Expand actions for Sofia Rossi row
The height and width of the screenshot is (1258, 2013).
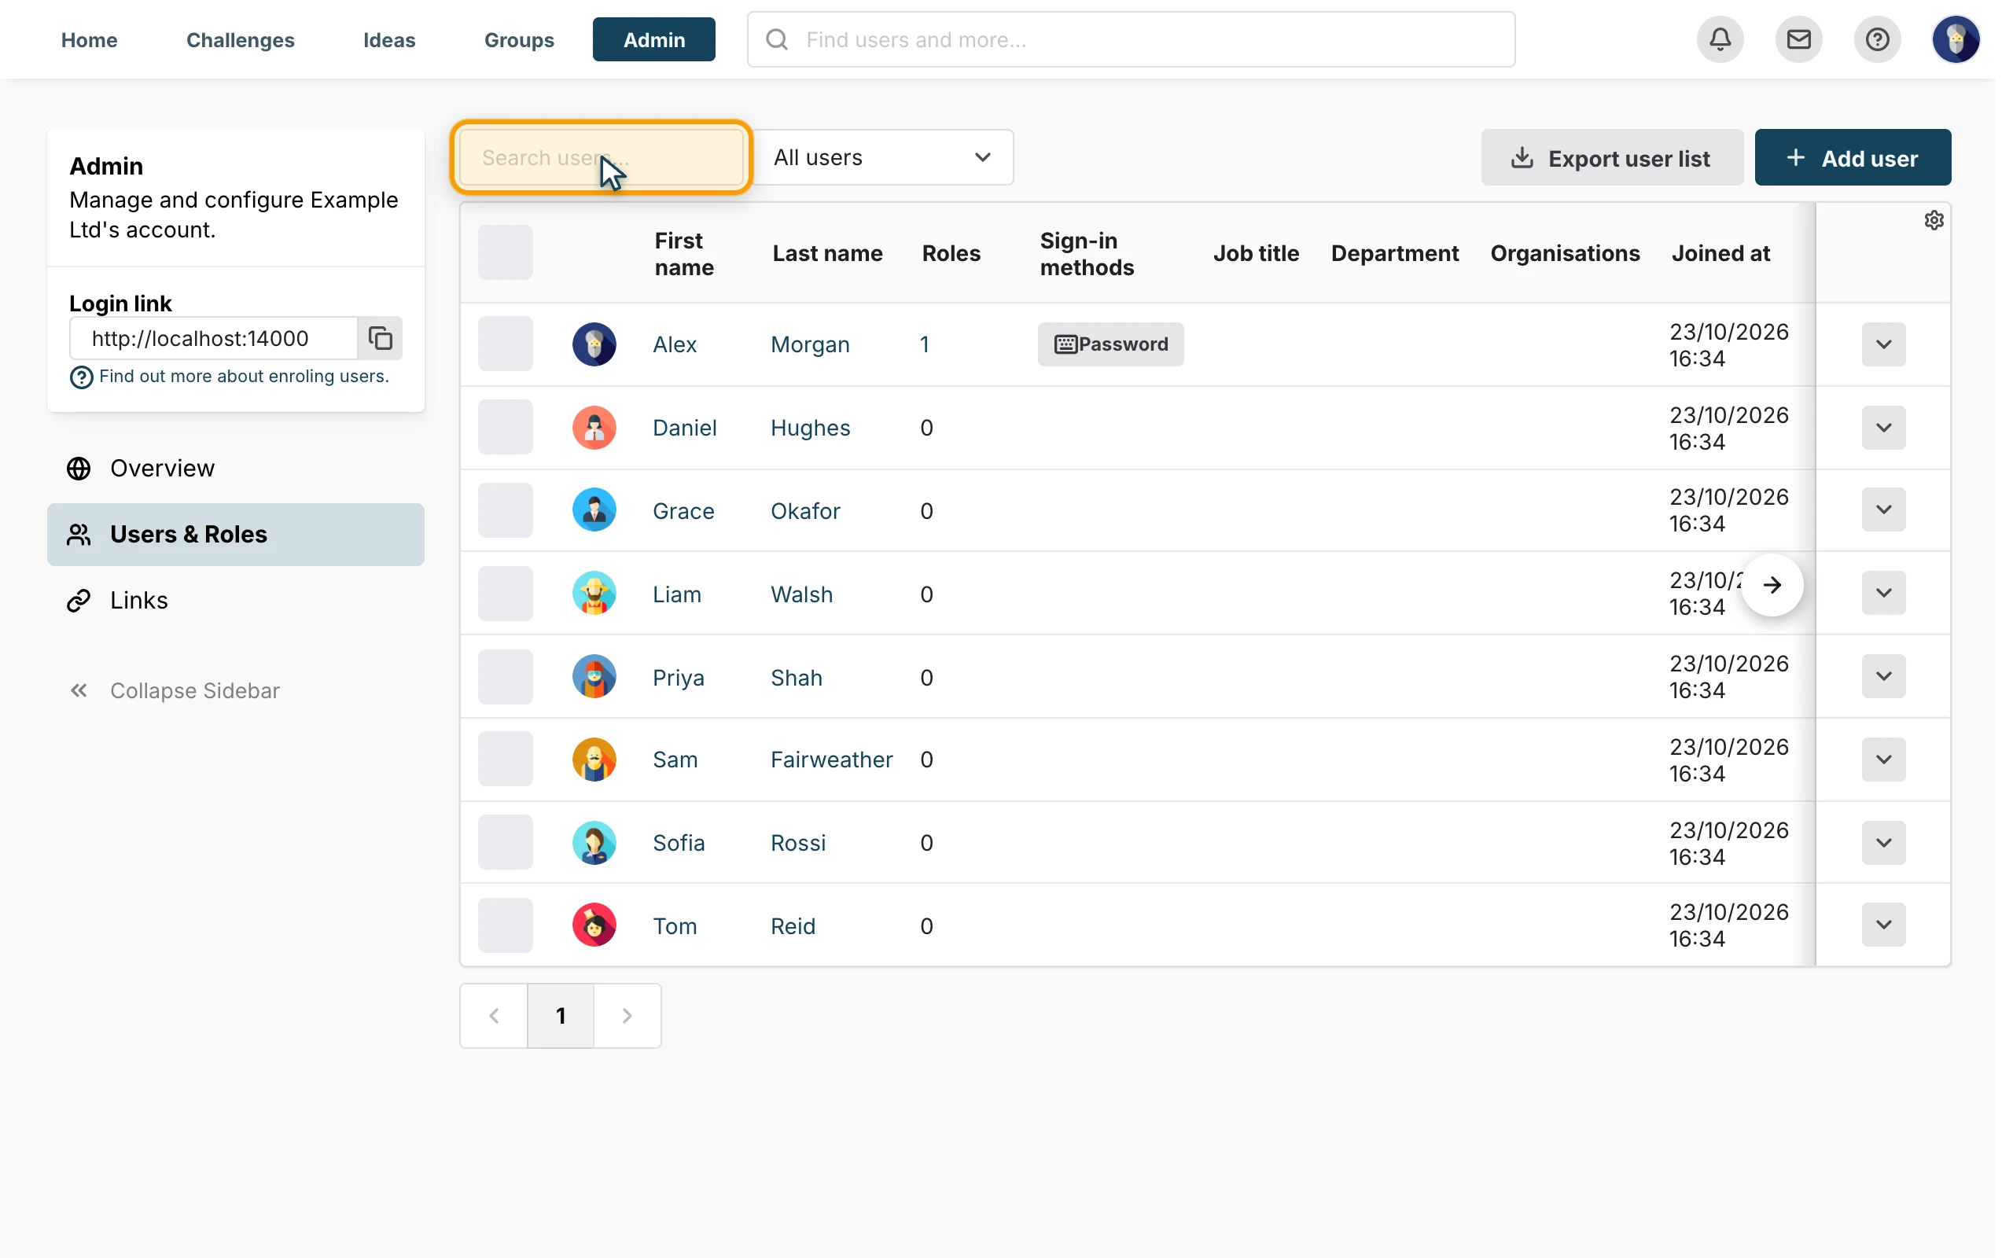[1883, 843]
